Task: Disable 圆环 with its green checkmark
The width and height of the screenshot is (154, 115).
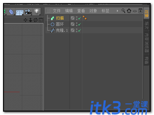Action: coord(80,24)
